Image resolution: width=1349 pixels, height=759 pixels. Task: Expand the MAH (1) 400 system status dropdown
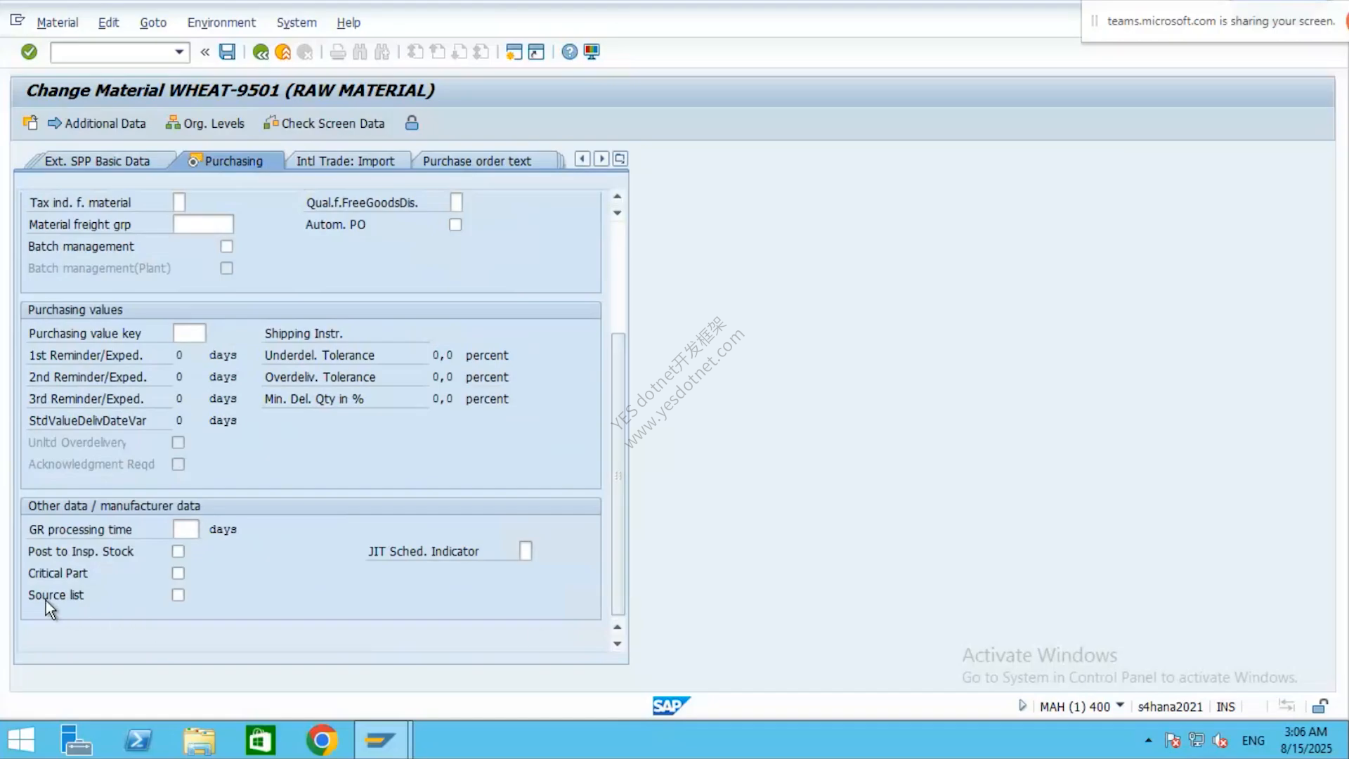pyautogui.click(x=1120, y=706)
